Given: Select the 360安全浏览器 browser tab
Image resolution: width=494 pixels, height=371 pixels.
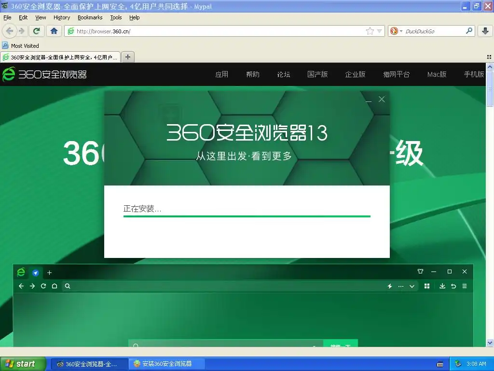Looking at the screenshot, I should coord(60,57).
